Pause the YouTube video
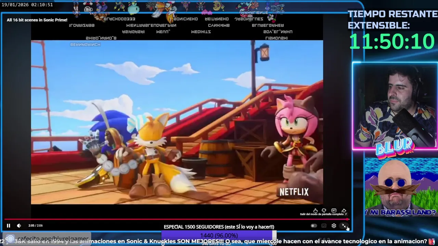Viewport: 438px width, 246px height. (x=9, y=225)
